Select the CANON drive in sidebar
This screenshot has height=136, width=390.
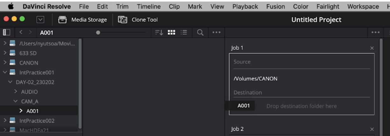tap(29, 63)
